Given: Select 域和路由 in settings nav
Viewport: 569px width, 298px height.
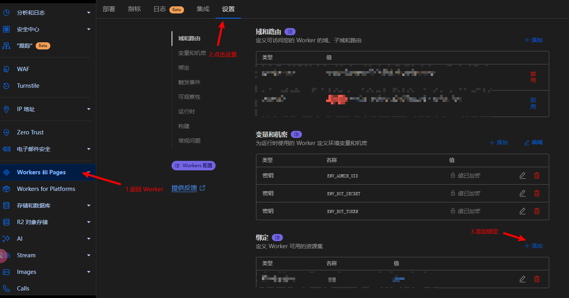Looking at the screenshot, I should pos(189,38).
